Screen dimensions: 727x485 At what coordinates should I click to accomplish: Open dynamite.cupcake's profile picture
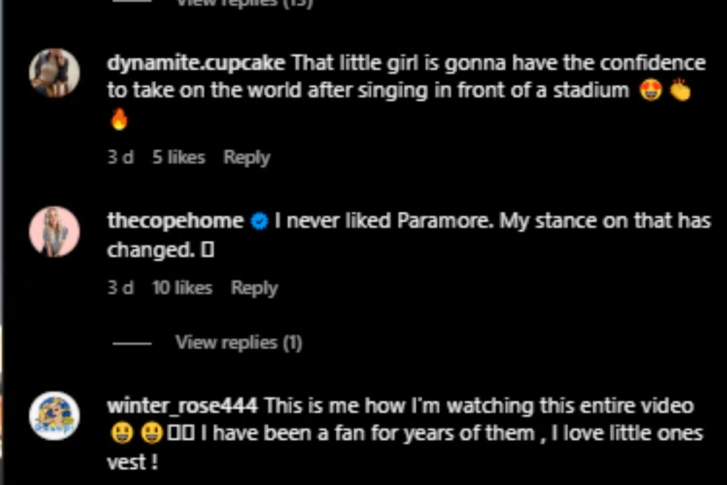click(x=55, y=73)
